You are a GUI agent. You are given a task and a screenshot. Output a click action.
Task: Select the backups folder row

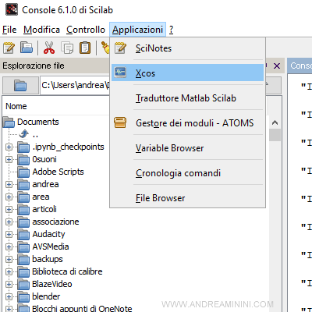pos(48,259)
